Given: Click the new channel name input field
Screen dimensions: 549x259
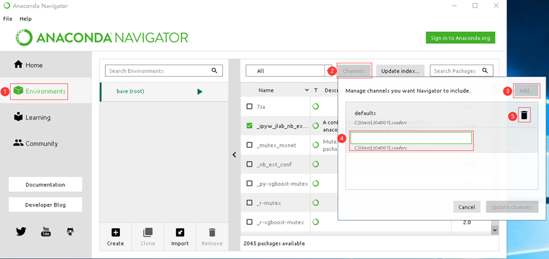Looking at the screenshot, I should tap(411, 137).
